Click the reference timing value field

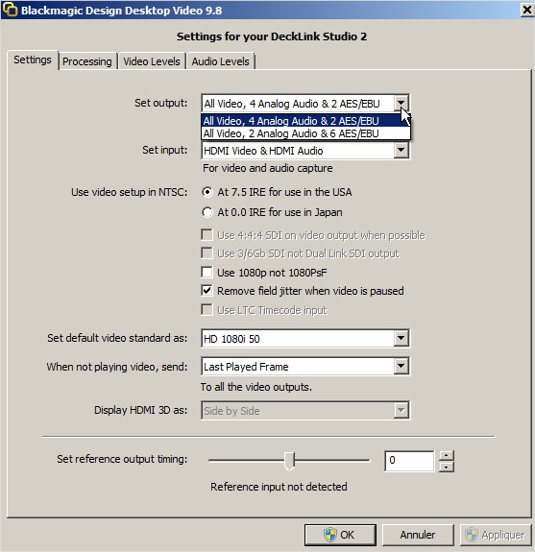(x=409, y=461)
